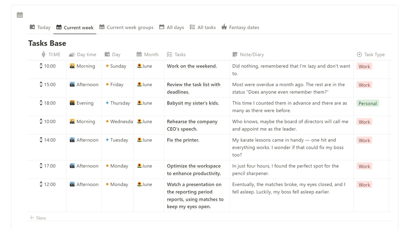The width and height of the screenshot is (407, 229).
Task: Switch to the Current week groups tab
Action: point(130,28)
